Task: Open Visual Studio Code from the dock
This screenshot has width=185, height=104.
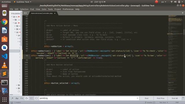Action: pyautogui.click(x=4, y=56)
